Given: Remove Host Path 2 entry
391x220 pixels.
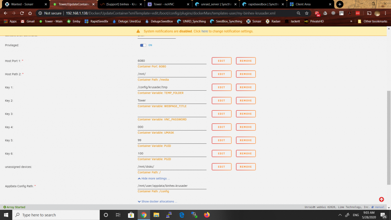Looking at the screenshot, I should (246, 74).
